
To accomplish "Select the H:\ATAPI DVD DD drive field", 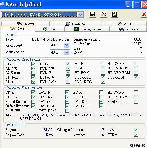I will tap(39, 15).
